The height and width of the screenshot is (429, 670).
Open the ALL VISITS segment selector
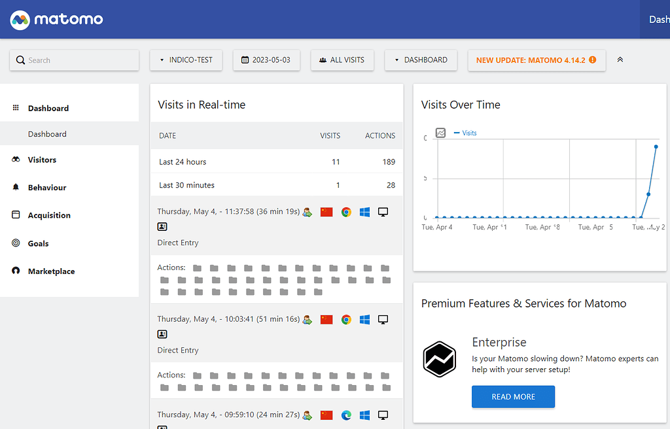pos(342,60)
